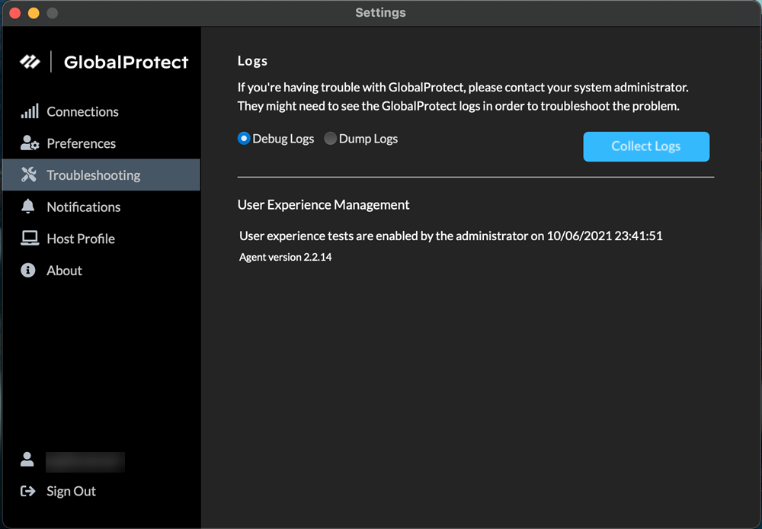Image resolution: width=762 pixels, height=529 pixels.
Task: Select the Debug Logs radio button
Action: (244, 139)
